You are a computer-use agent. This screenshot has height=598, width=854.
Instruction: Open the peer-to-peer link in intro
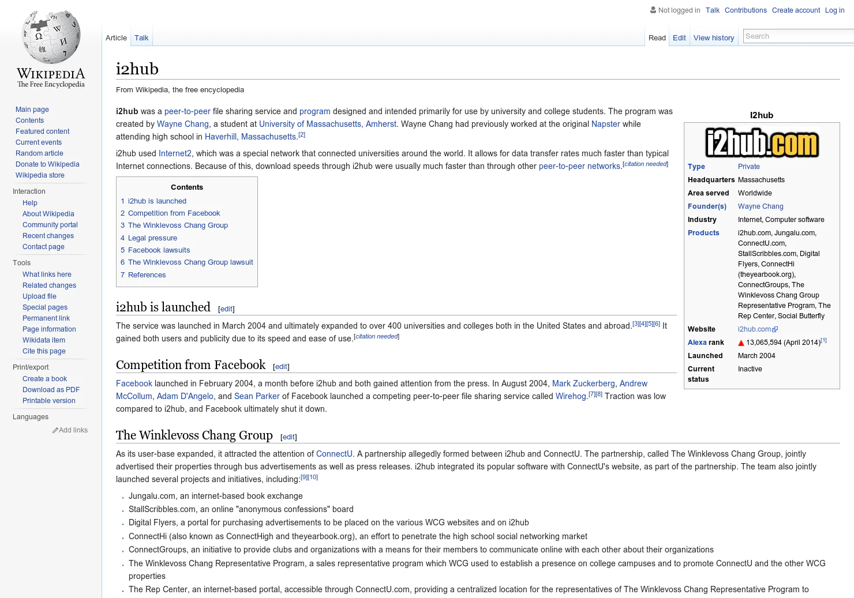pyautogui.click(x=188, y=111)
